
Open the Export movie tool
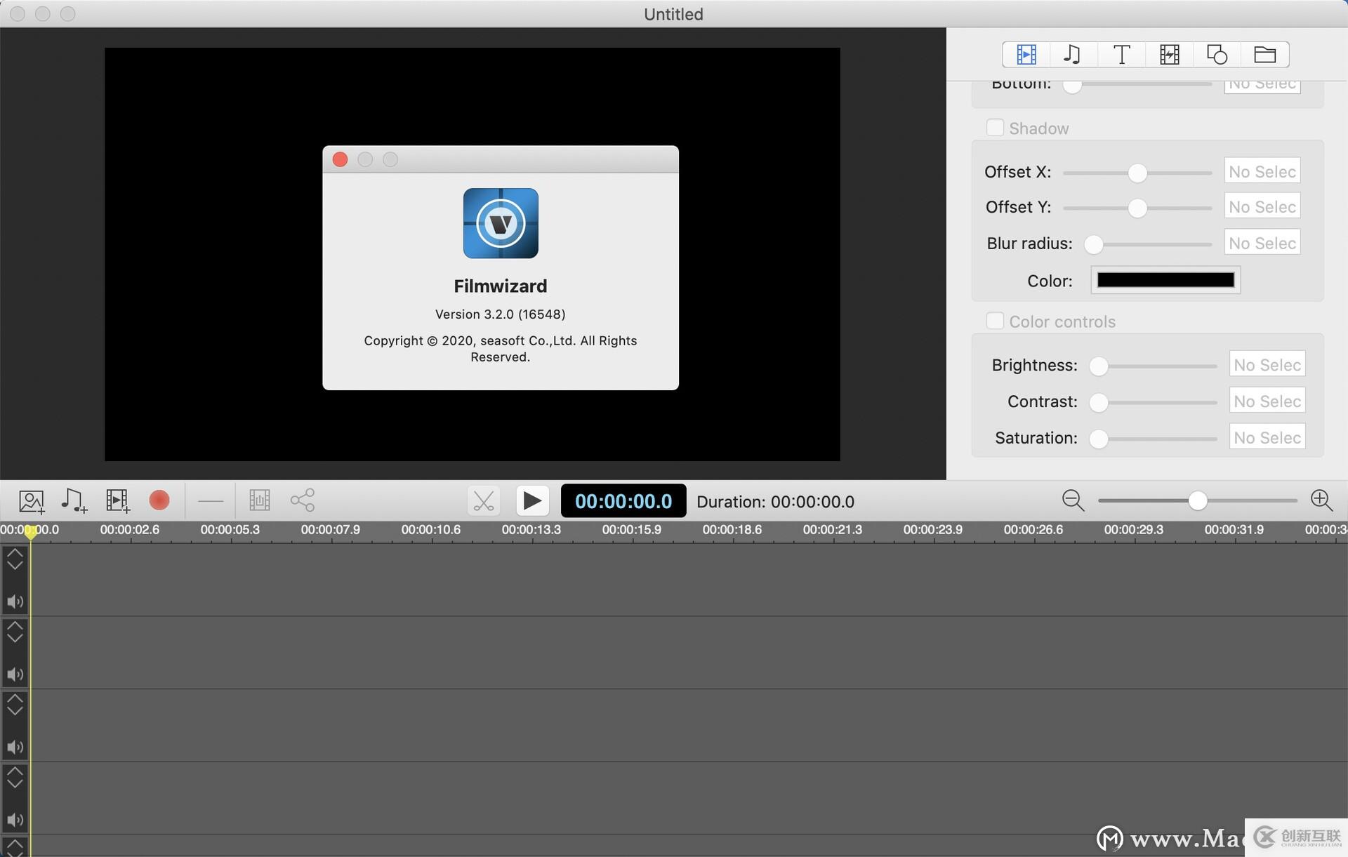point(259,500)
